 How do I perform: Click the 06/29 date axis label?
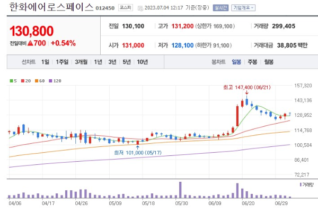pyautogui.click(x=281, y=203)
